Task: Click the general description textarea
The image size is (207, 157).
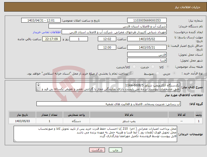Action: click(x=108, y=87)
